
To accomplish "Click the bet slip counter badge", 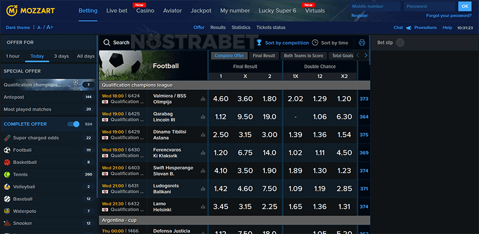I will (x=400, y=43).
